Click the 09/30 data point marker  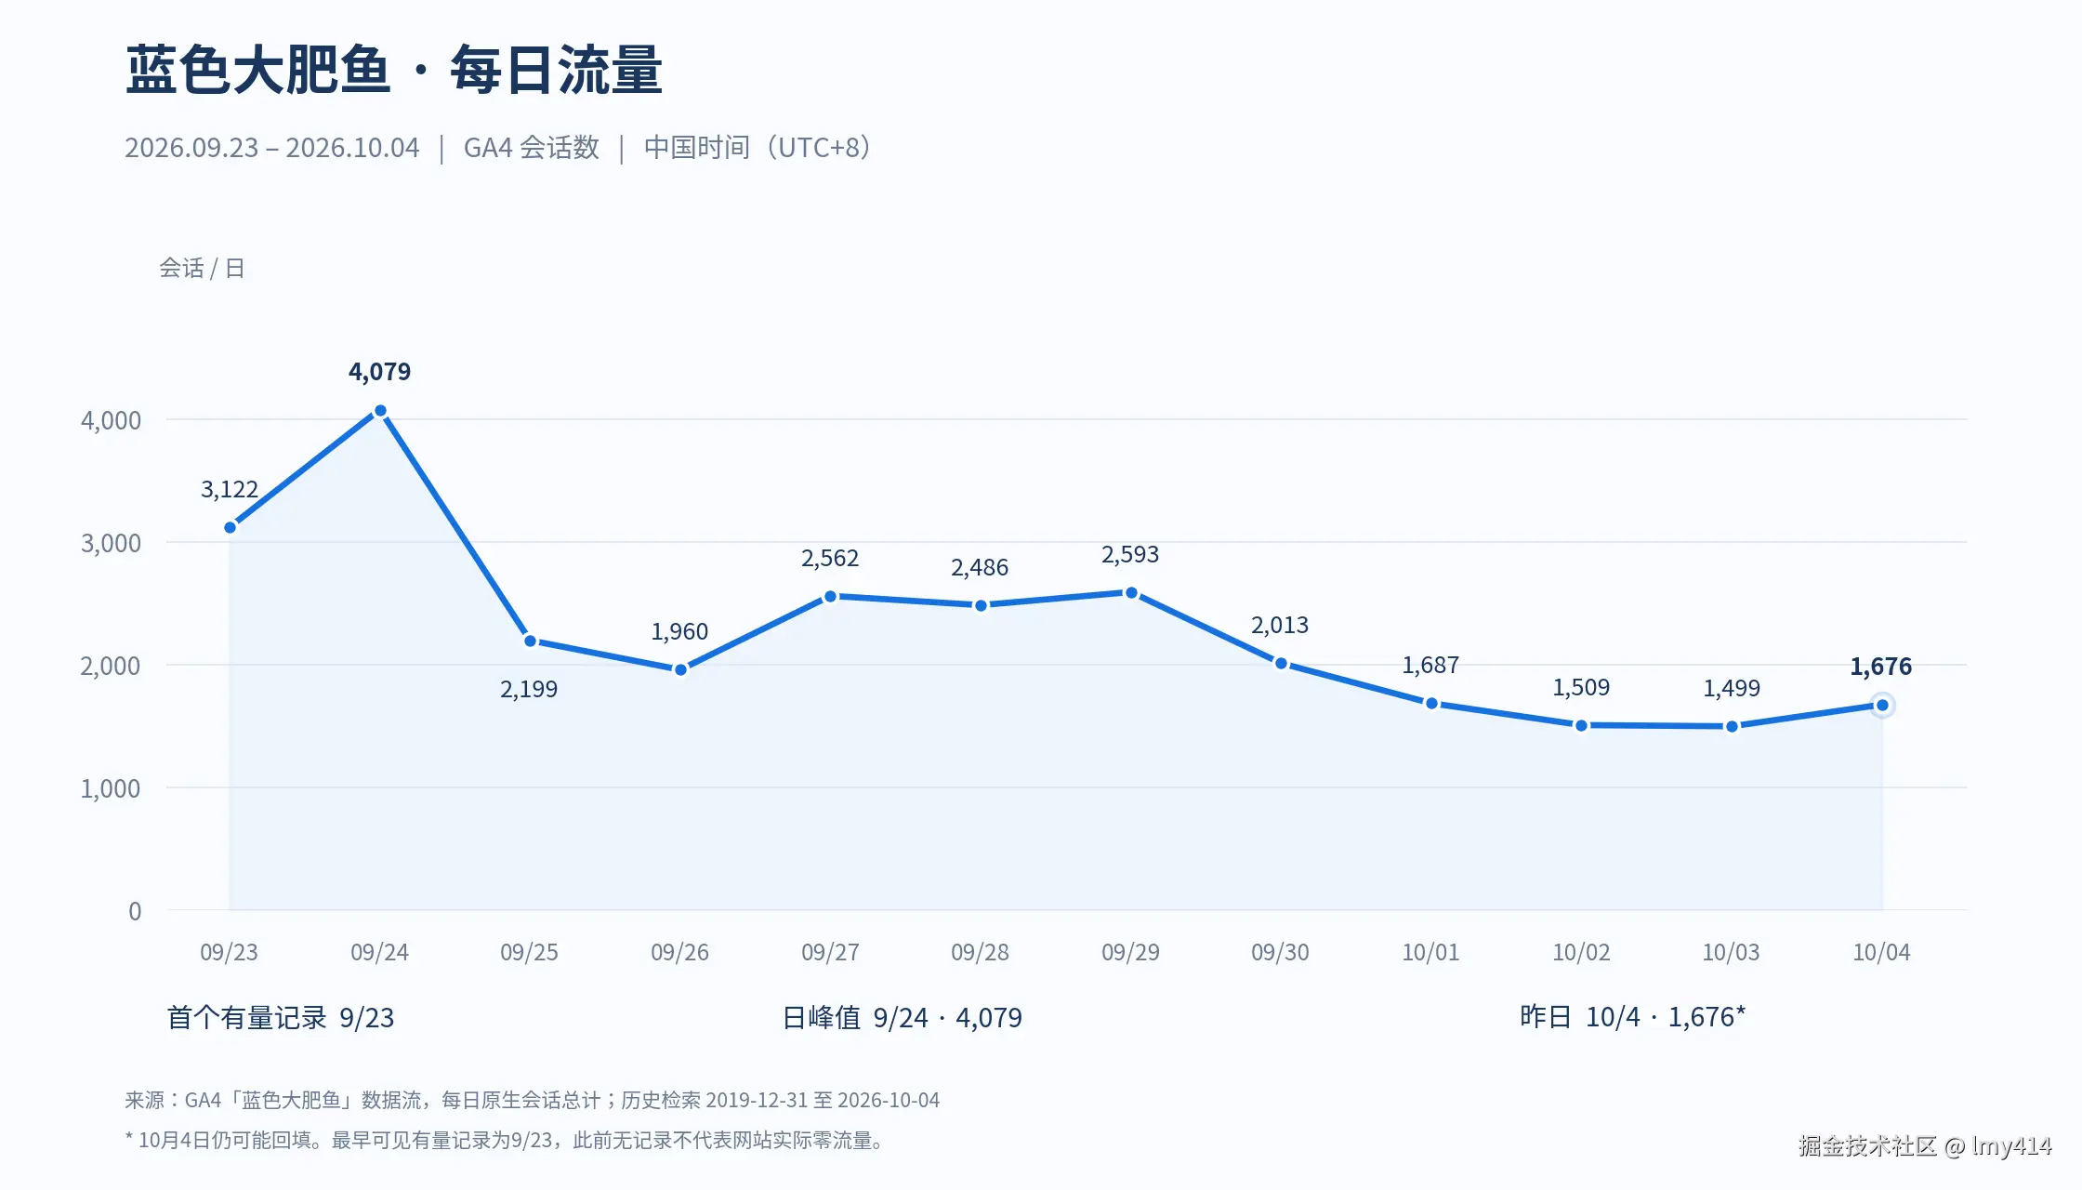1281,664
